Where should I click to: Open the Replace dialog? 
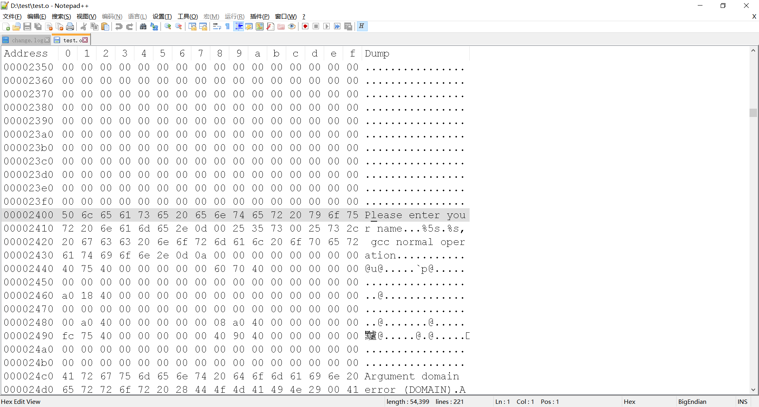(155, 26)
